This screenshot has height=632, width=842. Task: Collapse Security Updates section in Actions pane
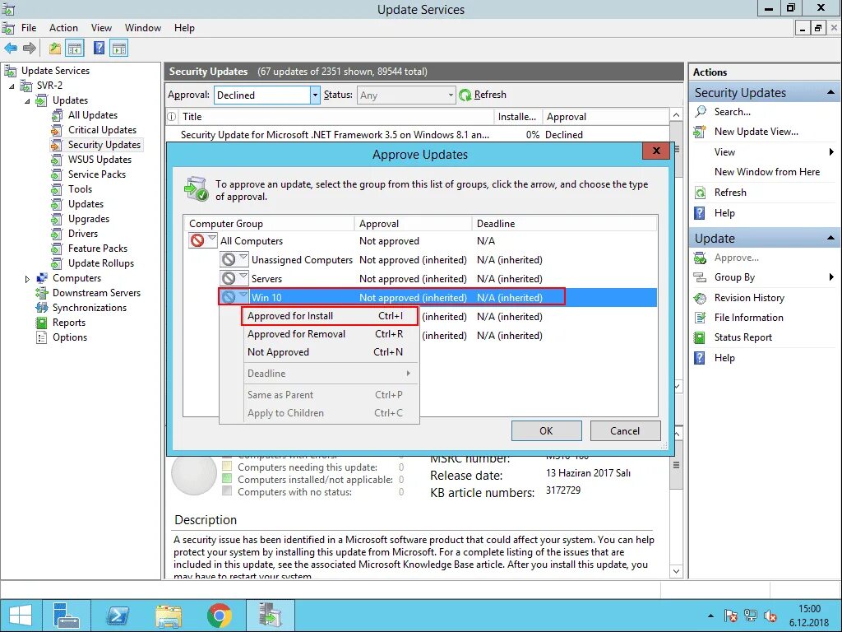click(830, 92)
